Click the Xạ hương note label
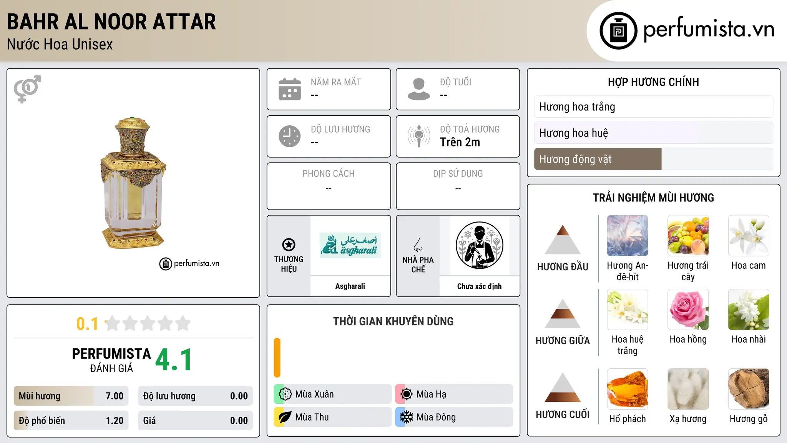The height and width of the screenshot is (443, 787). click(688, 419)
